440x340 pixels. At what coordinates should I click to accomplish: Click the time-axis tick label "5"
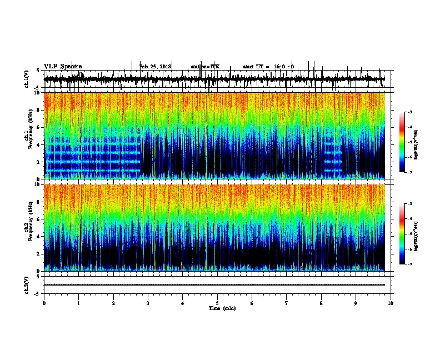point(217,303)
